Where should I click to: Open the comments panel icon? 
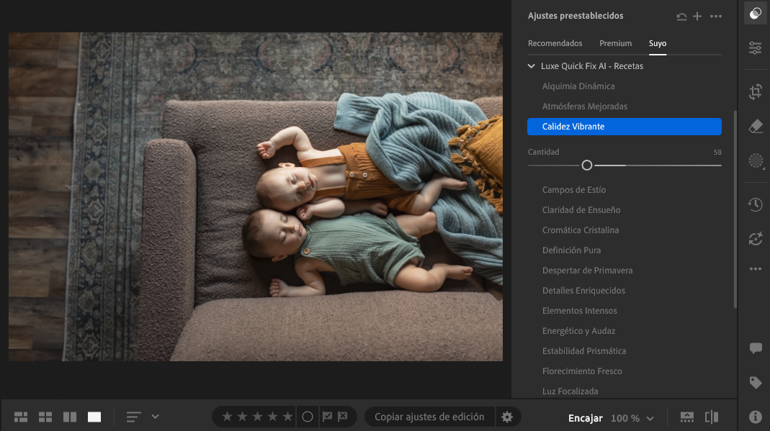[x=755, y=348]
